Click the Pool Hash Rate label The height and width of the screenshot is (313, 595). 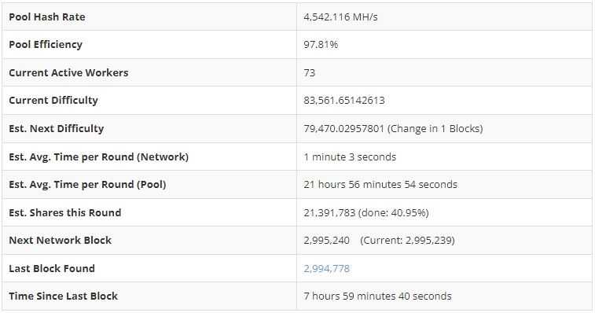[47, 17]
